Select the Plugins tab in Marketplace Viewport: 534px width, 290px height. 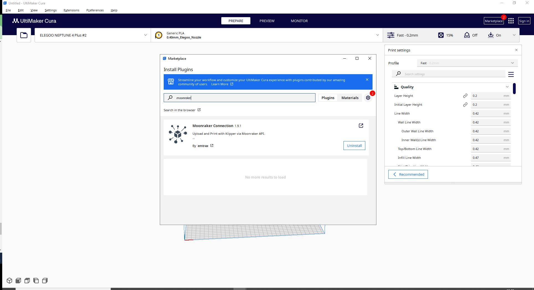tap(328, 98)
